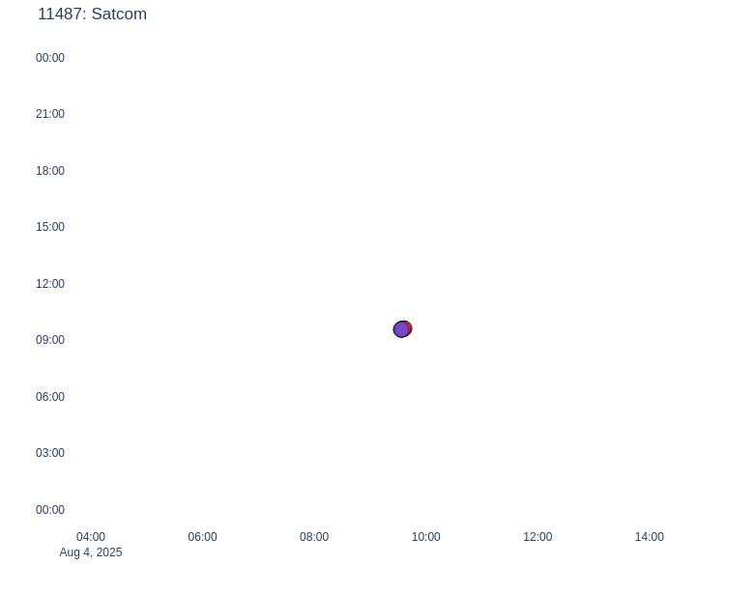Click the purple data point marker
Image resolution: width=754 pixels, height=594 pixels.
401,330
